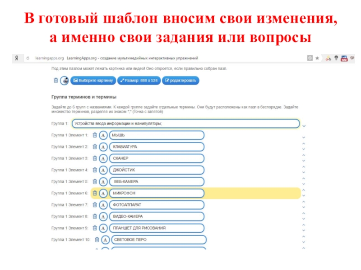Image resolution: width=361 pixels, height=270 pixels.
Task: Open text type icon for ВЕБ-КАМЕРА
Action: [x=103, y=182]
